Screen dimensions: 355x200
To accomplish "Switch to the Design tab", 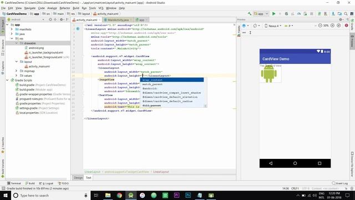I will (x=78, y=178).
